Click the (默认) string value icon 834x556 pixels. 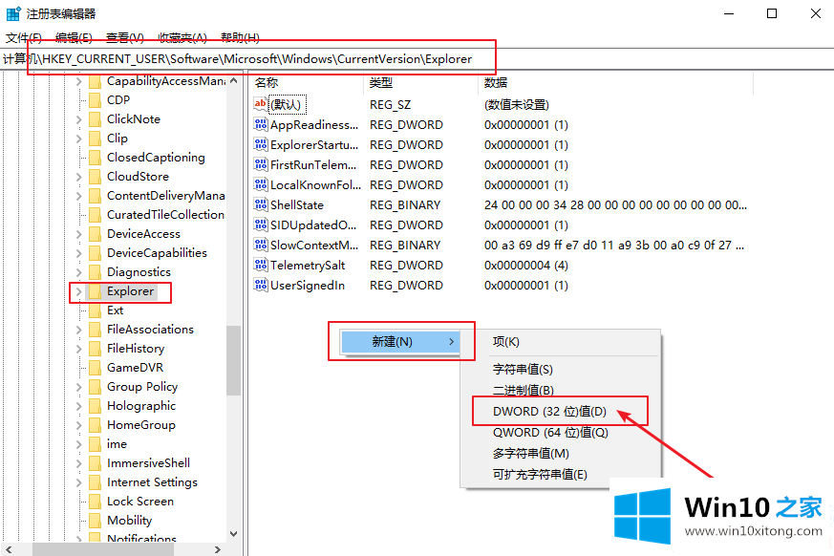tap(260, 104)
